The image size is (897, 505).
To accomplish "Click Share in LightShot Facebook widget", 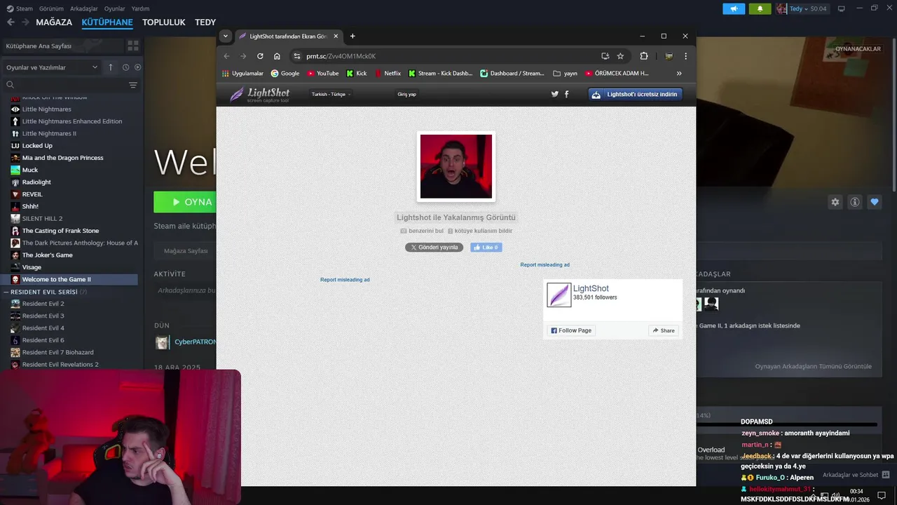I will pyautogui.click(x=664, y=330).
